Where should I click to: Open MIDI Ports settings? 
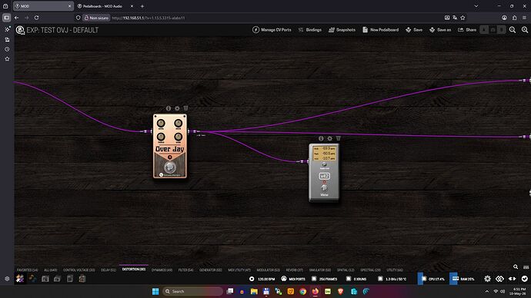pos(293,279)
